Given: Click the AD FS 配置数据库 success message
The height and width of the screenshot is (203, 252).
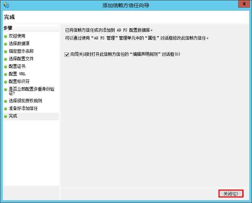Looking at the screenshot, I should pos(109,30).
